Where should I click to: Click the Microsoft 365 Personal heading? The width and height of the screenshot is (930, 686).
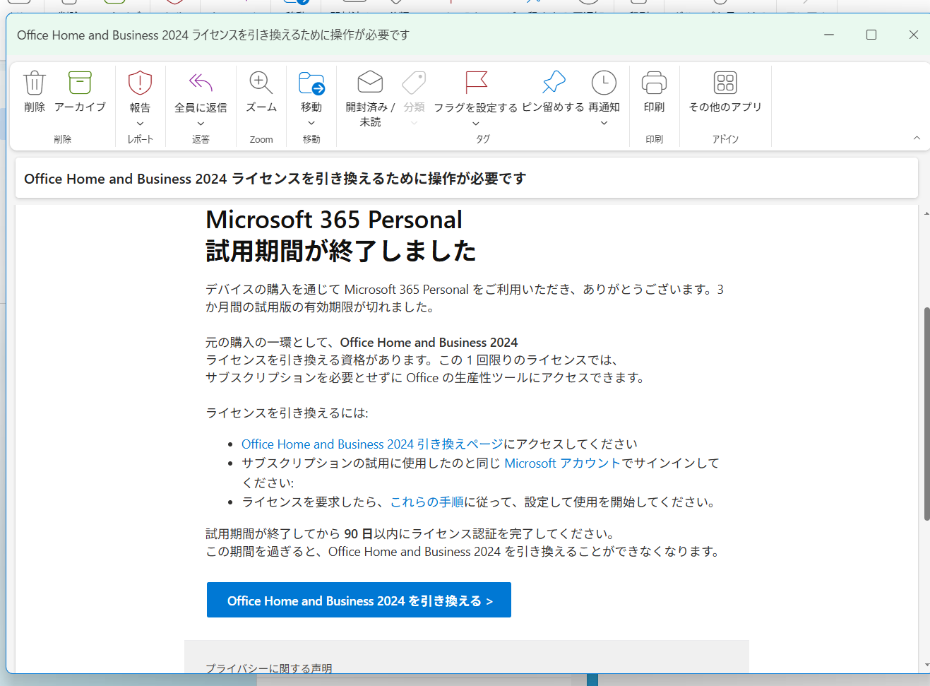pos(334,220)
